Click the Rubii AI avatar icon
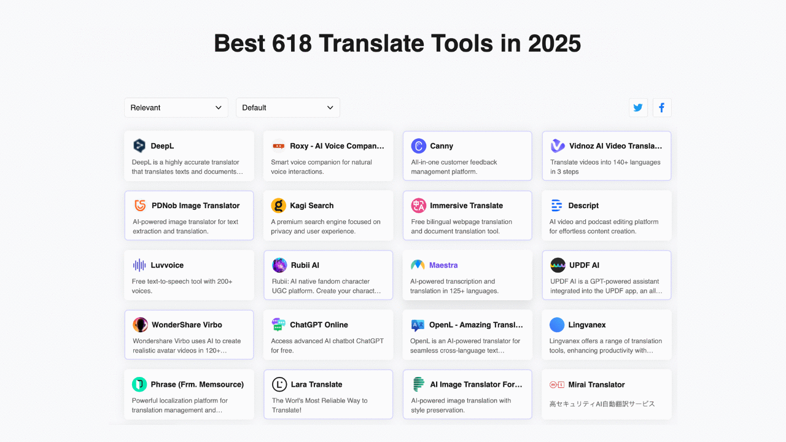This screenshot has width=786, height=442. click(x=279, y=265)
